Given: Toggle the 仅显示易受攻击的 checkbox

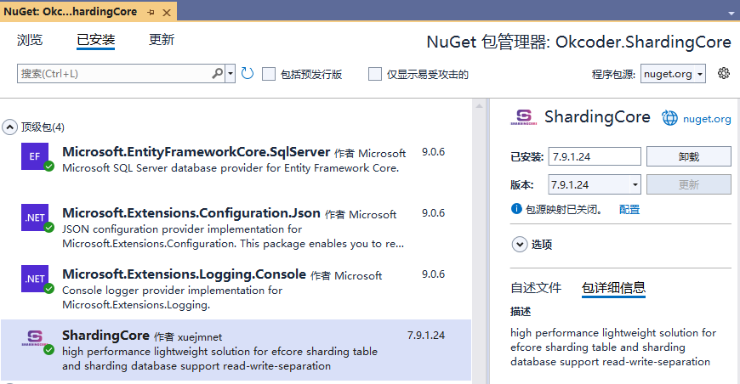Looking at the screenshot, I should [x=375, y=74].
